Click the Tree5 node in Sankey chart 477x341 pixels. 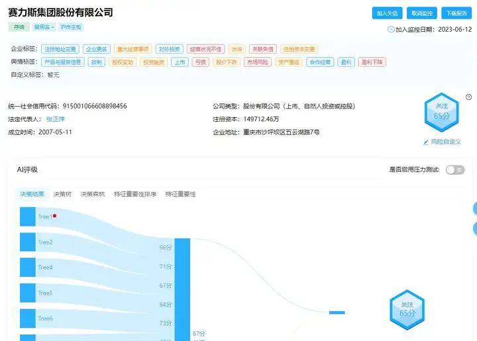coord(28,293)
